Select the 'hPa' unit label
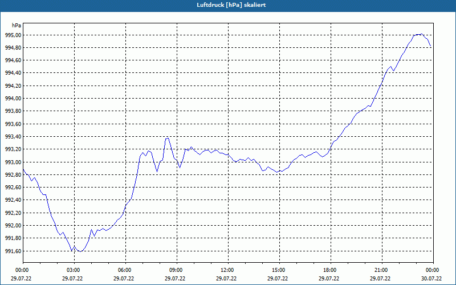Screen dimensions: 456x285 17,26
